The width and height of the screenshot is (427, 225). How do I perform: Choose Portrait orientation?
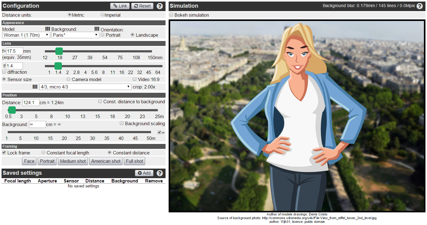coord(102,35)
